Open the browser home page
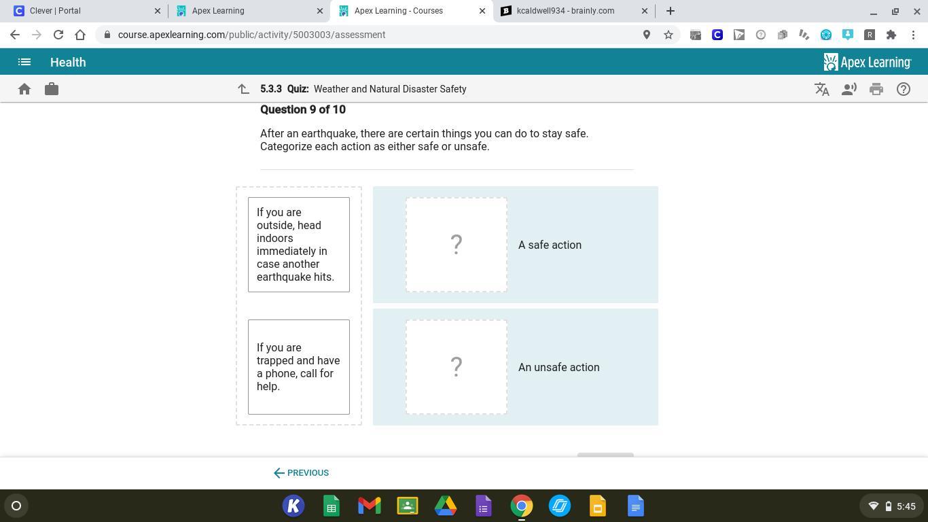The image size is (928, 522). 80,35
